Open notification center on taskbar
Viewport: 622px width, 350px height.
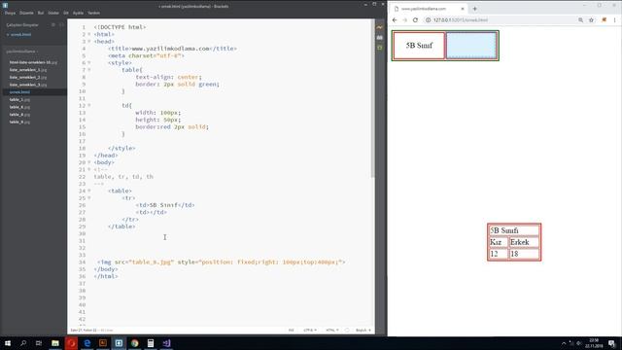(612, 343)
